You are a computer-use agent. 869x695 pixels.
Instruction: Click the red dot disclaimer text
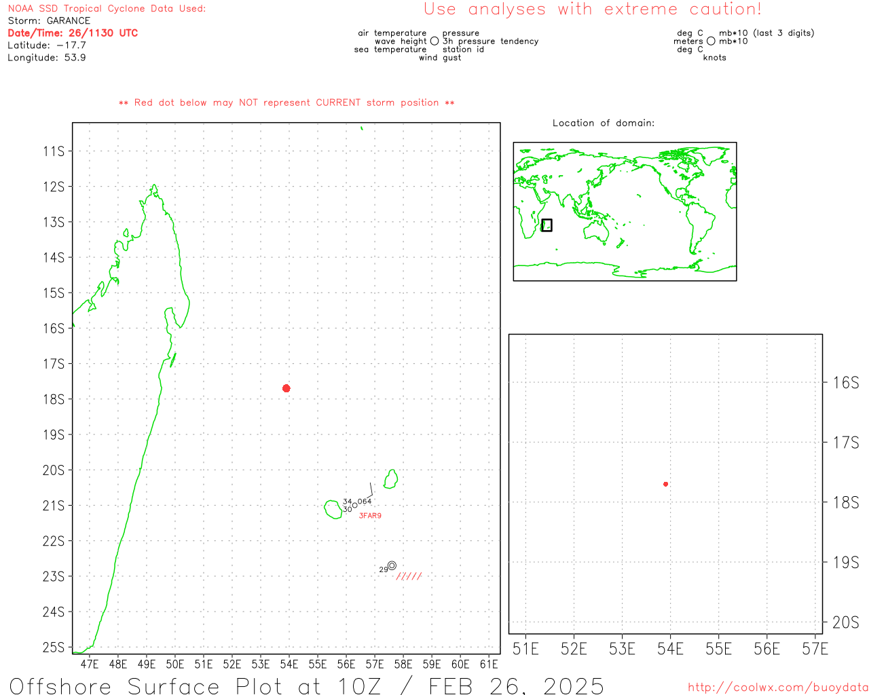point(286,102)
